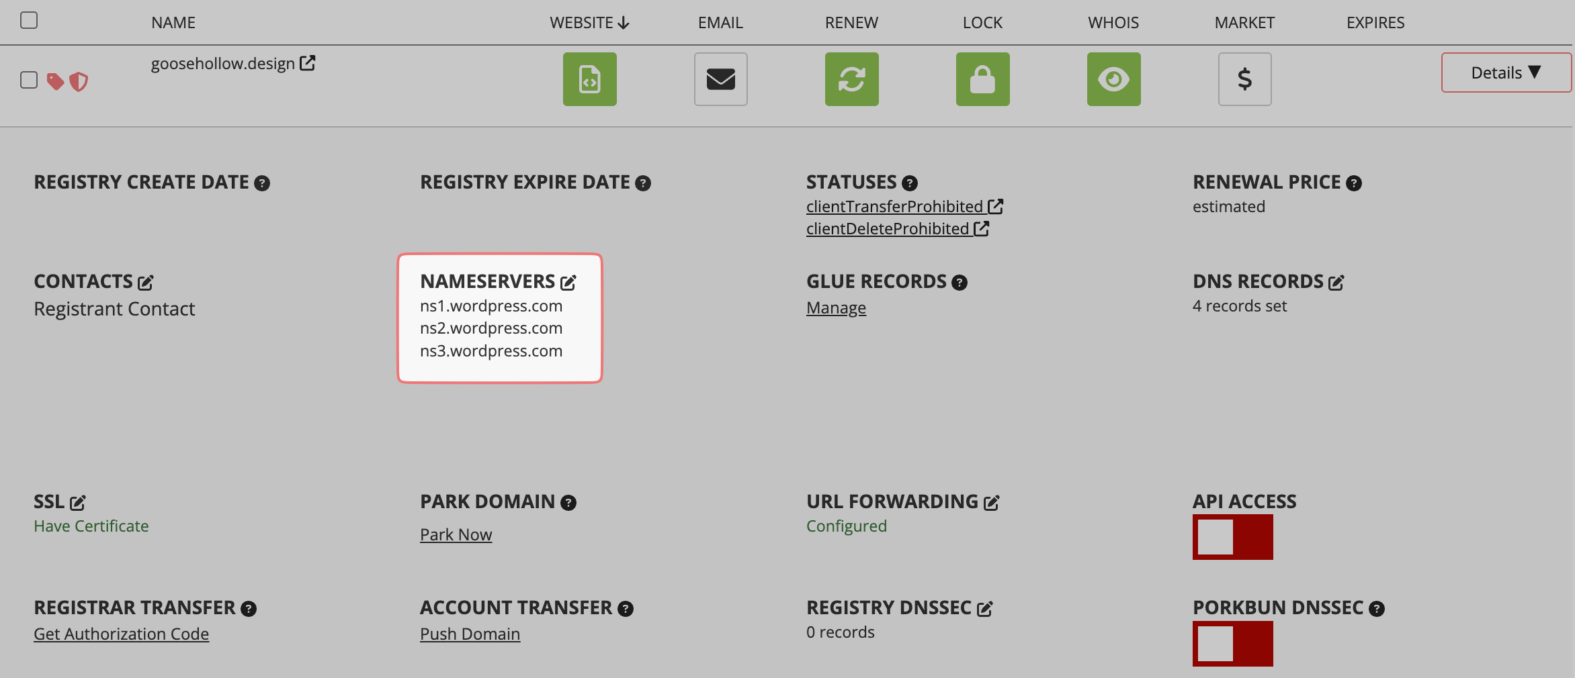The width and height of the screenshot is (1575, 678).
Task: Open external icon for clientTransferProhibited
Action: coord(996,206)
